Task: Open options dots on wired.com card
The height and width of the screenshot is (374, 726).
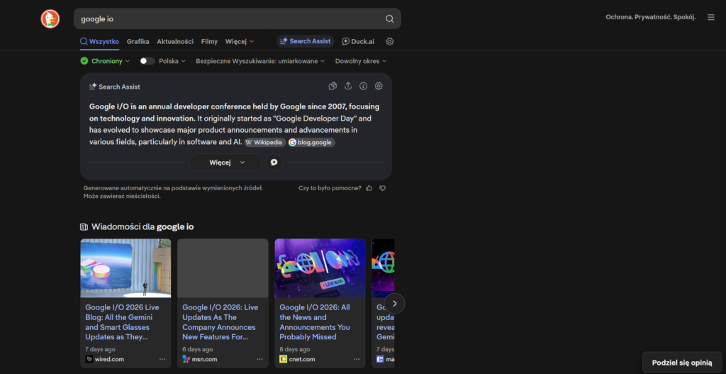Action: pos(162,359)
